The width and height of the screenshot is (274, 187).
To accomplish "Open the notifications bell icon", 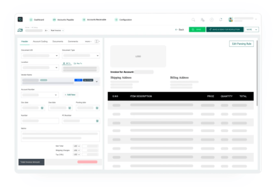I will click(221, 19).
